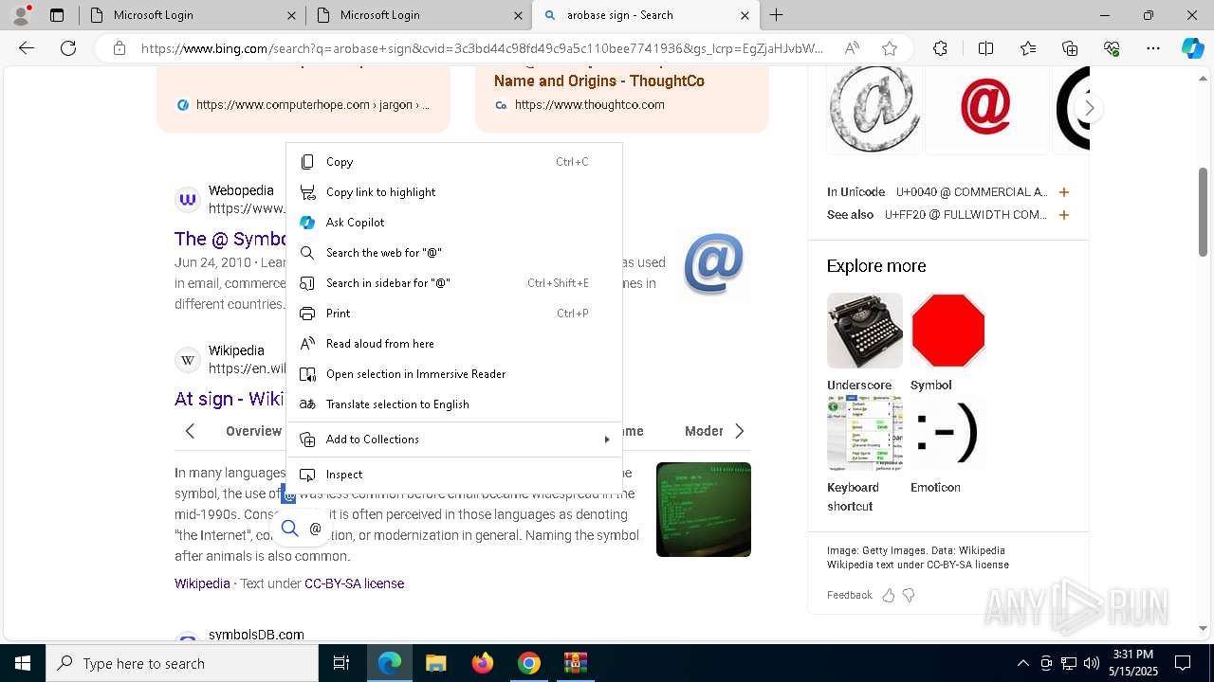The height and width of the screenshot is (682, 1214).
Task: Click the thumbs down feedback icon
Action: pyautogui.click(x=909, y=595)
